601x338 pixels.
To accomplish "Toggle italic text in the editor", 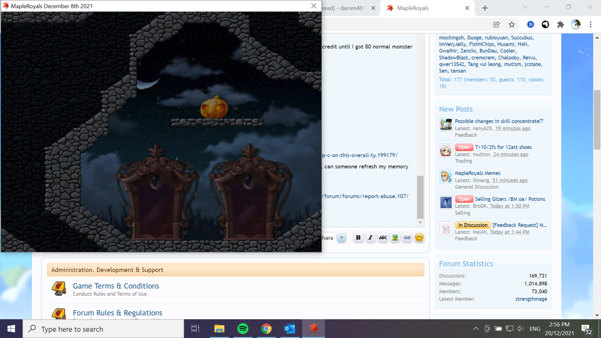I will [x=370, y=238].
